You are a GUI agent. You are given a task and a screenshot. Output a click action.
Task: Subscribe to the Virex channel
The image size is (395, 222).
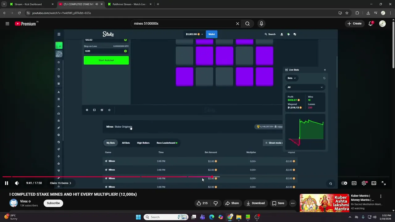[53, 203]
